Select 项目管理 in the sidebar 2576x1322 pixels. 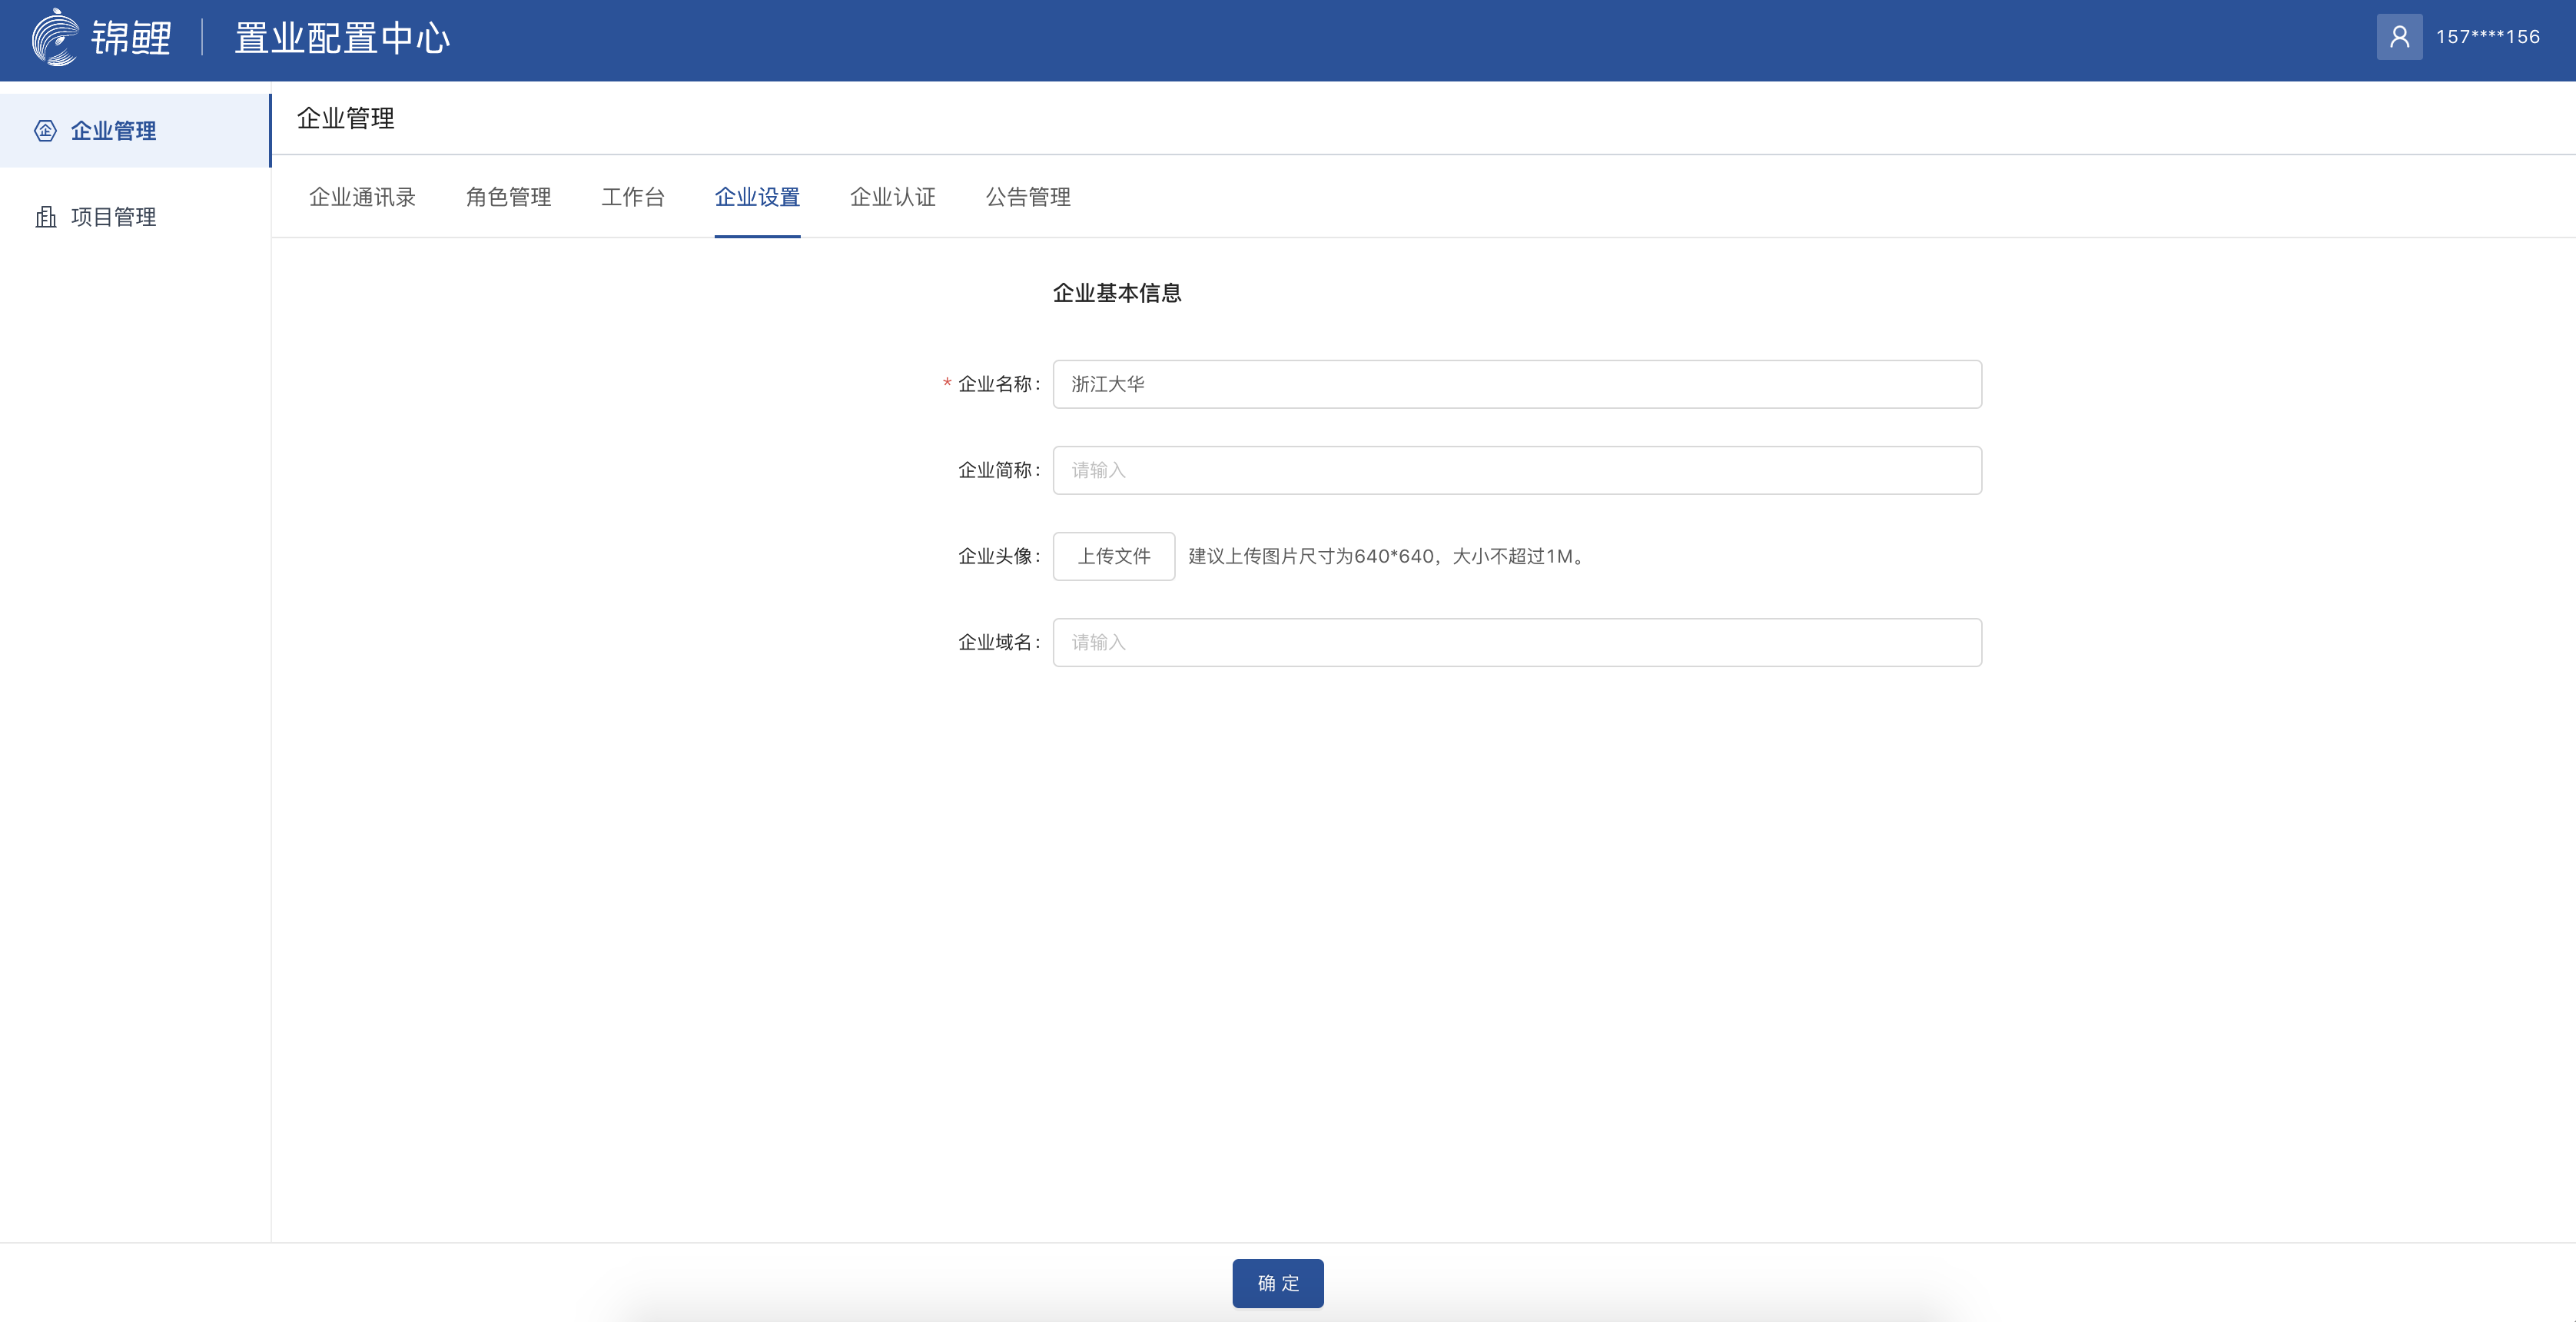[113, 217]
